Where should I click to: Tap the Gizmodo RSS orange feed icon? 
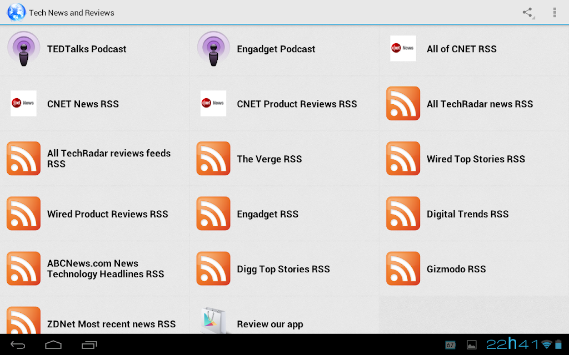point(403,269)
